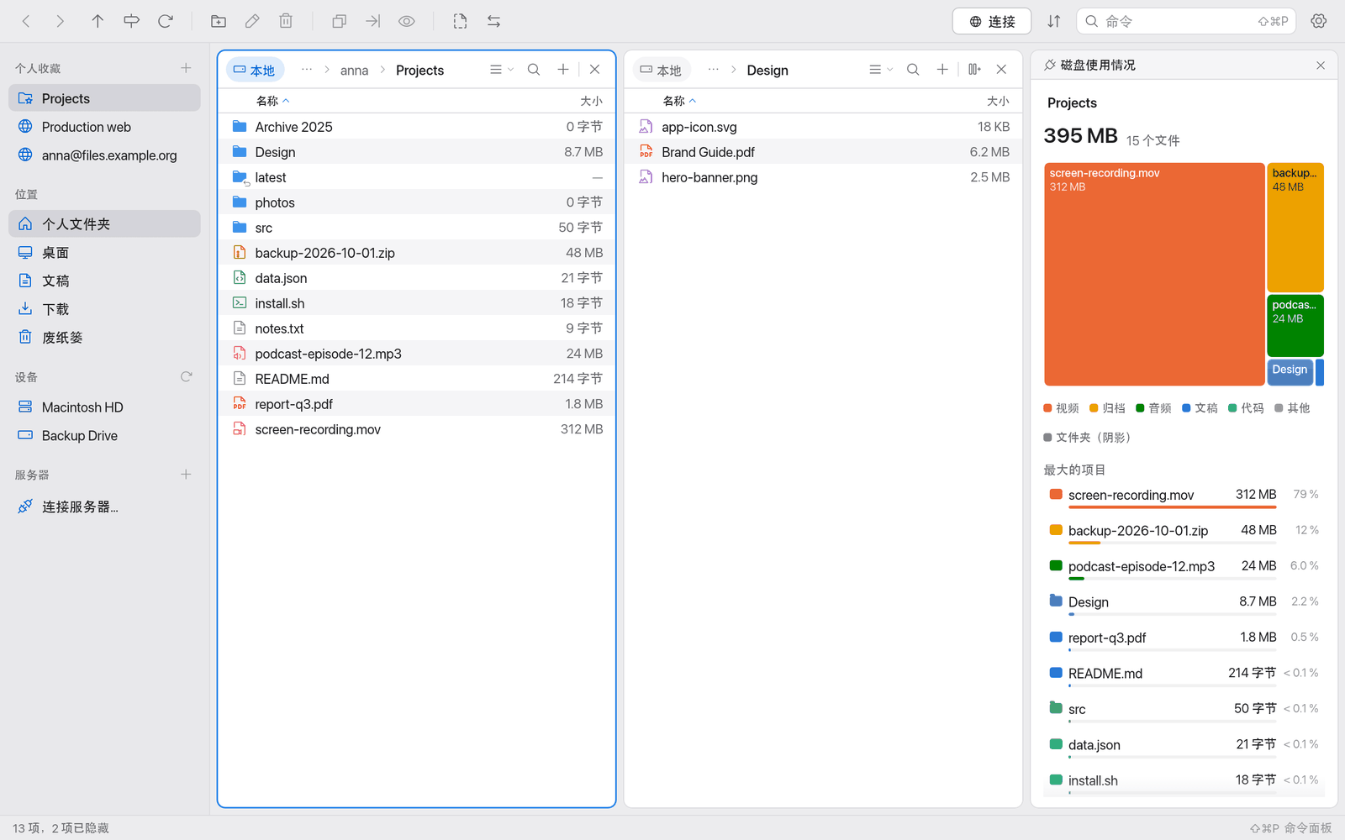Open settings with the gear icon
The image size is (1345, 840).
click(x=1318, y=21)
